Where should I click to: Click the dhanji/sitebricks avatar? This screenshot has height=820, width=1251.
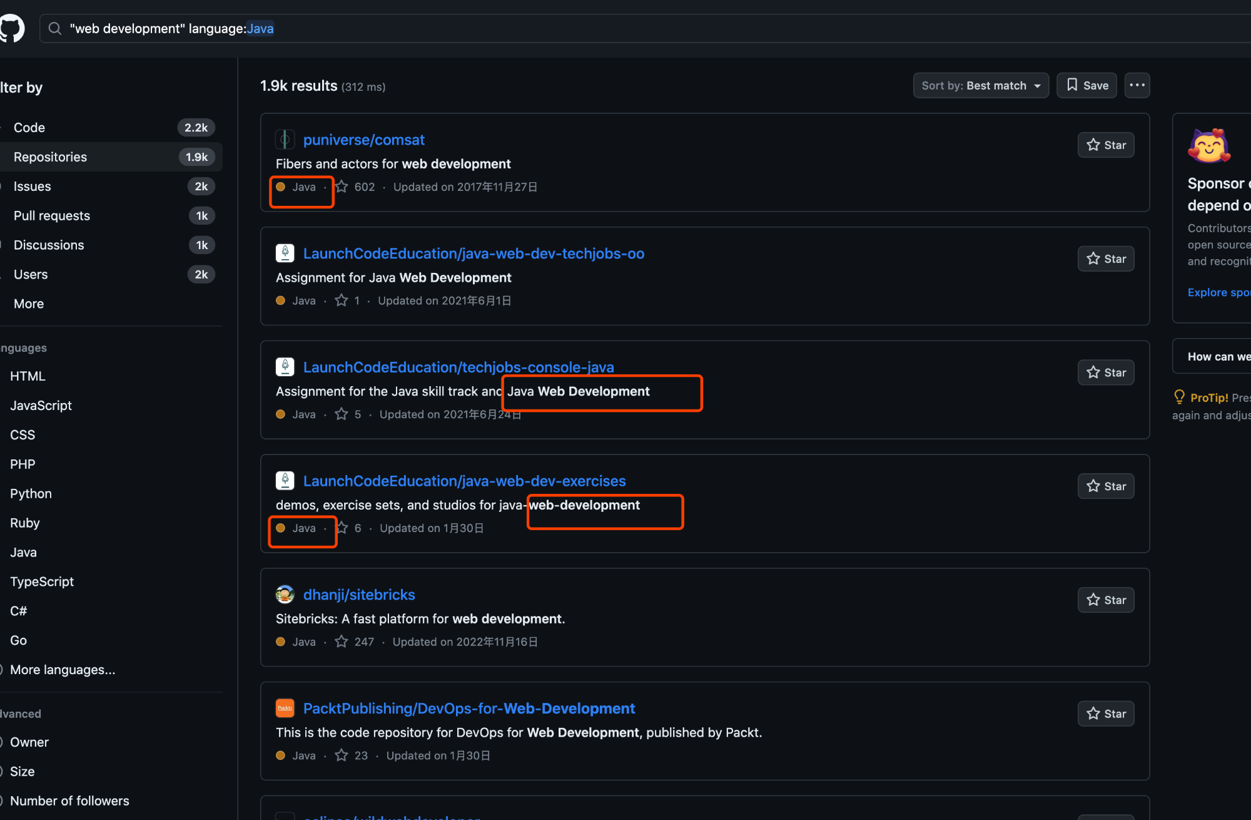pyautogui.click(x=285, y=595)
